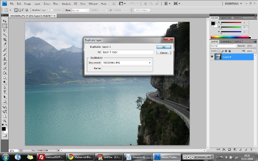The width and height of the screenshot is (258, 161).
Task: Click Cancel in Duplicate Layer dialog
Action: 164,53
